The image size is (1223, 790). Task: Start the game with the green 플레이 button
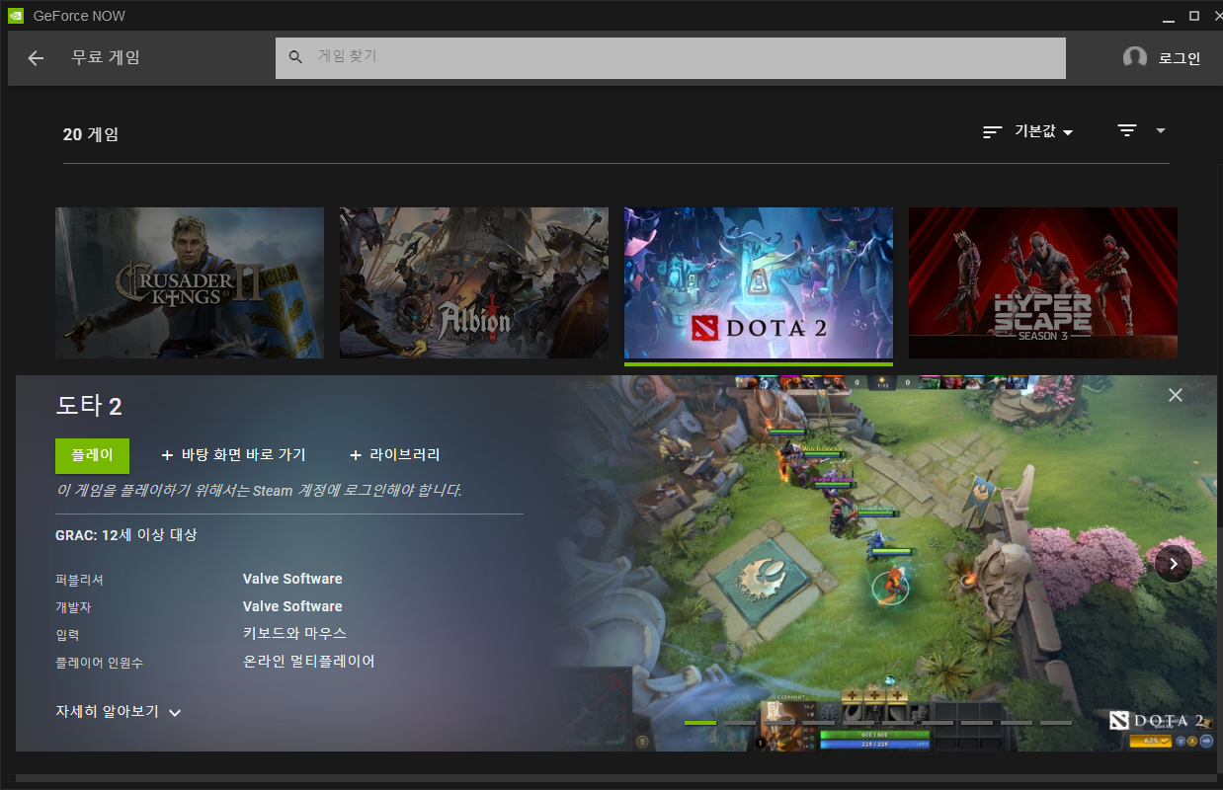pos(92,455)
